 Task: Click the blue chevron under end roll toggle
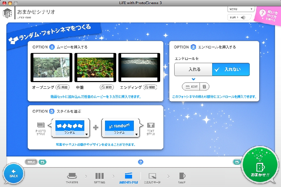(194, 79)
